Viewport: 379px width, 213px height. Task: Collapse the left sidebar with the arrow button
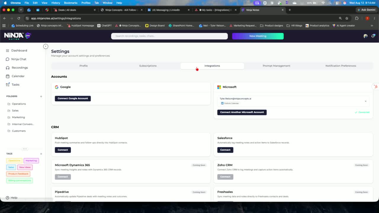46,46
